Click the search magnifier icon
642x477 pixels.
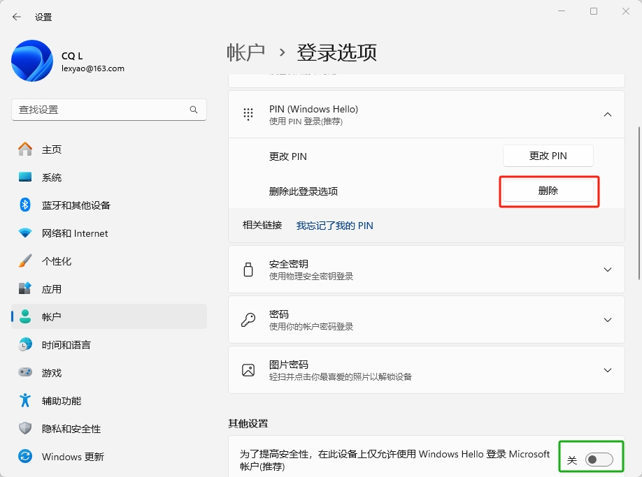[194, 110]
